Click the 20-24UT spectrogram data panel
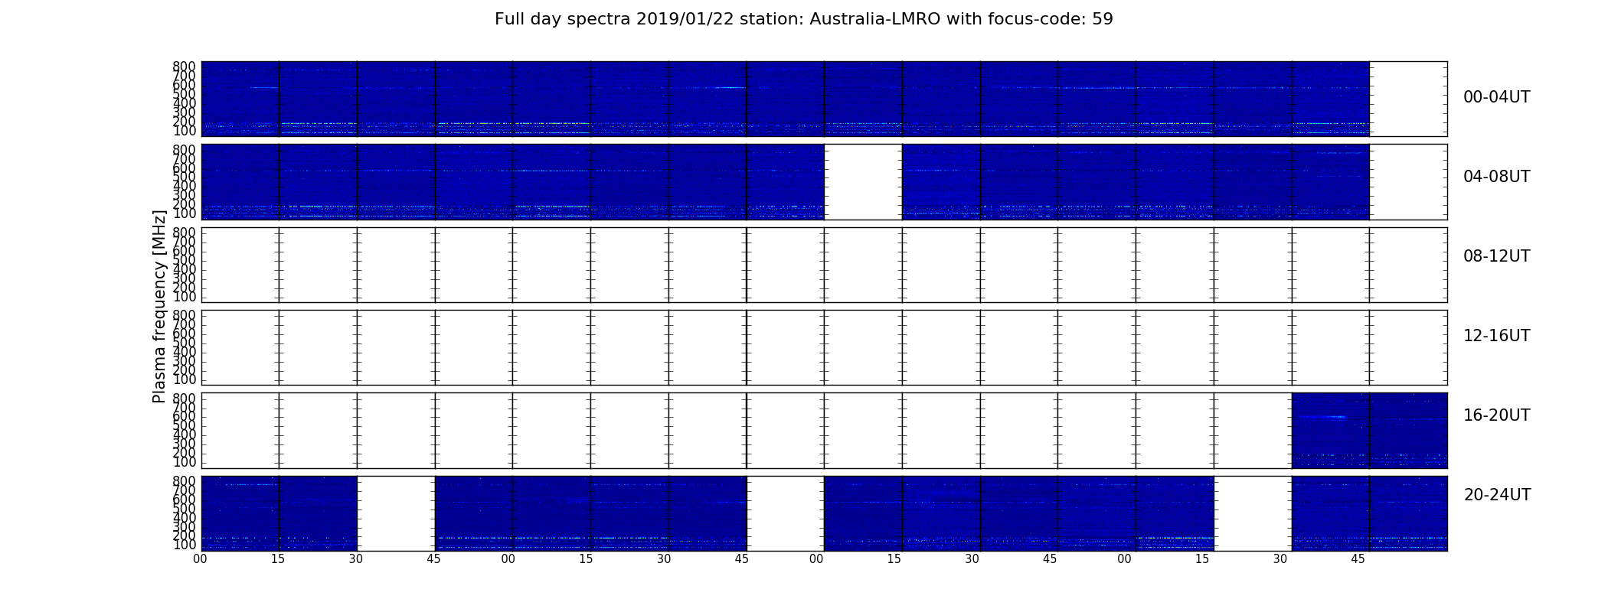 (x=825, y=513)
